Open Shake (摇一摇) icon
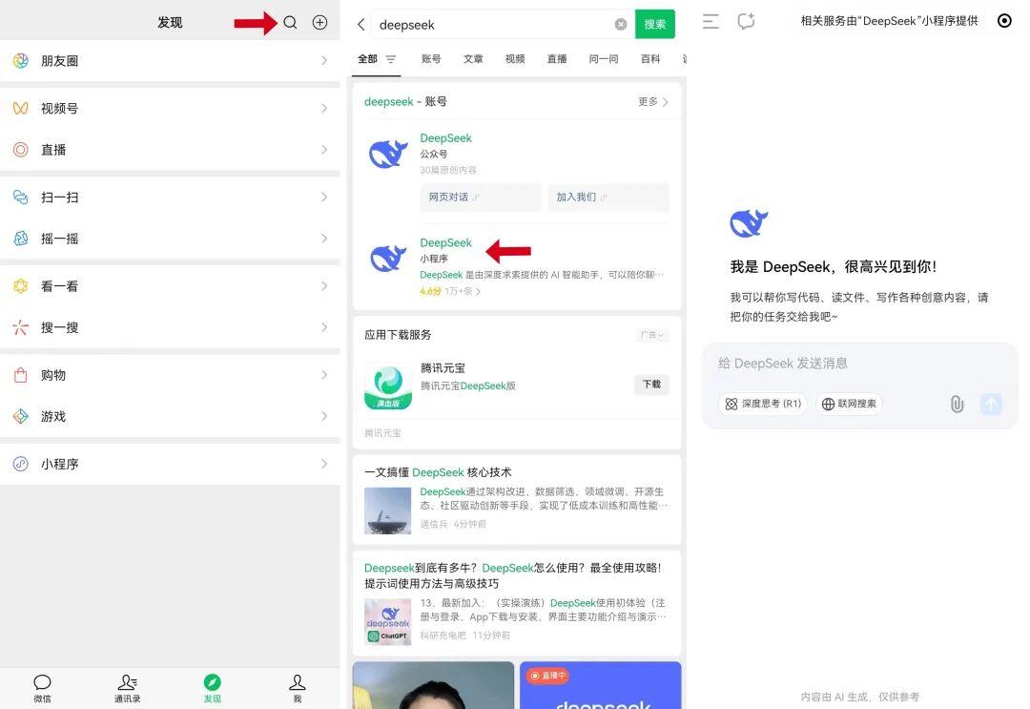This screenshot has height=709, width=1030. coord(21,239)
